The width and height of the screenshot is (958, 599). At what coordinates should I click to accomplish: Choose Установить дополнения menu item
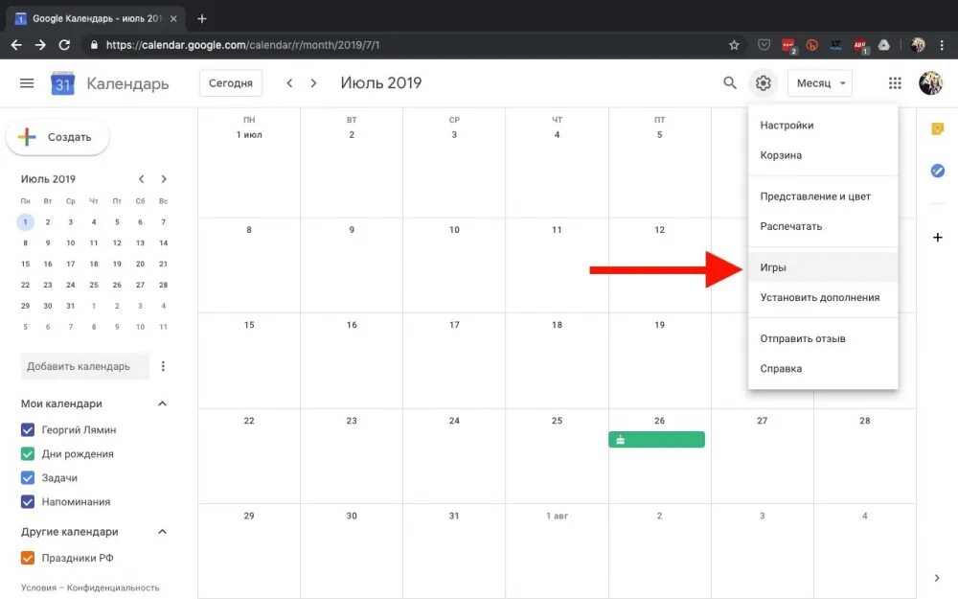(823, 298)
